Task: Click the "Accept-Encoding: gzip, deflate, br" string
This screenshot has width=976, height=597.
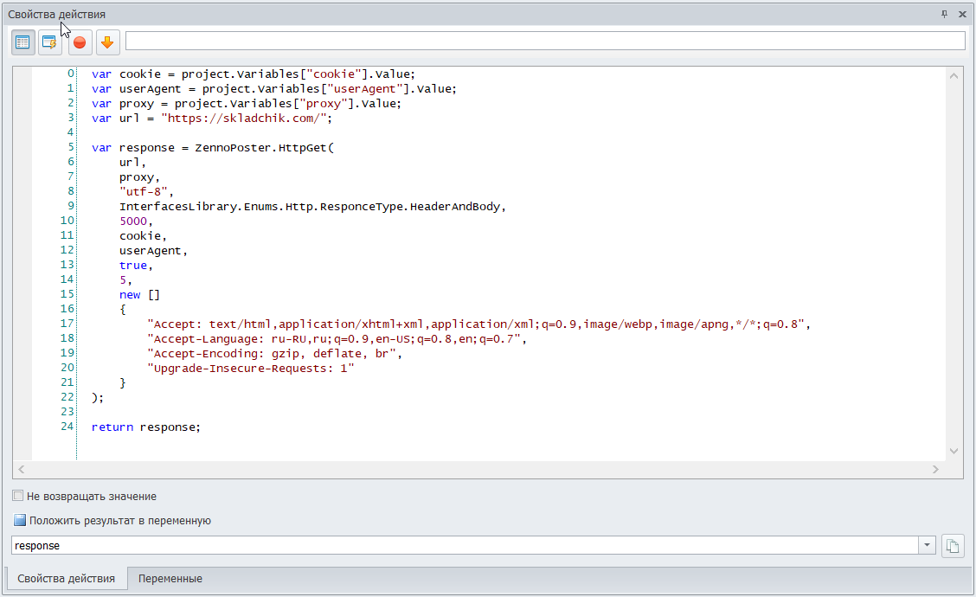Action: [x=272, y=354]
